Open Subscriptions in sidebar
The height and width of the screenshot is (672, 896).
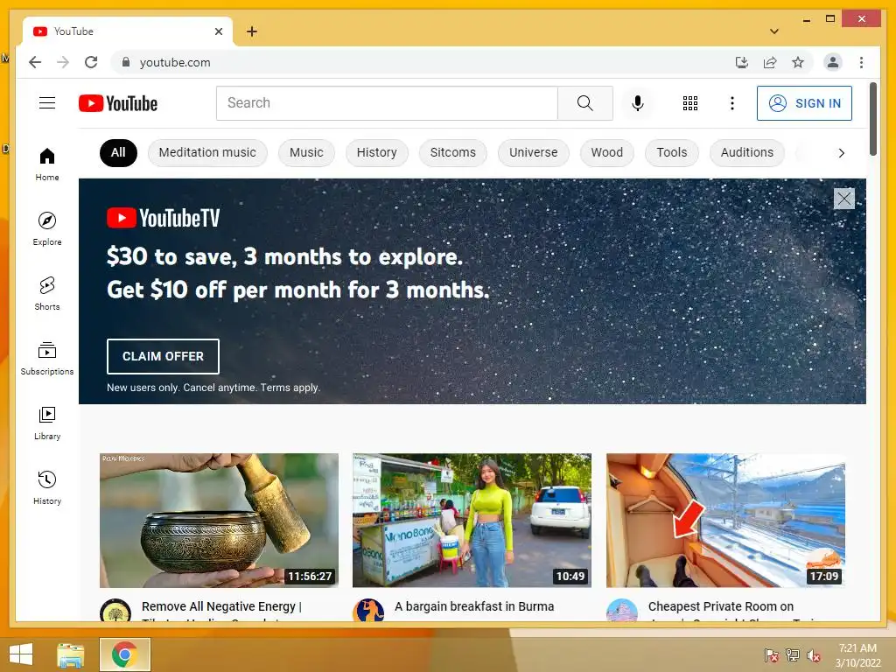pyautogui.click(x=47, y=358)
